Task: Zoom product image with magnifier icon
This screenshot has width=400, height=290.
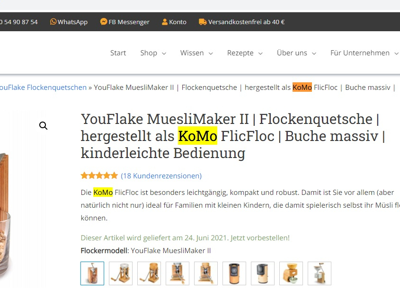Action: point(44,125)
